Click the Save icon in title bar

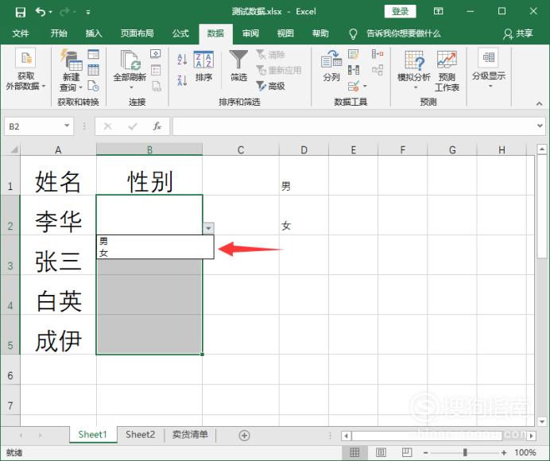coord(21,12)
